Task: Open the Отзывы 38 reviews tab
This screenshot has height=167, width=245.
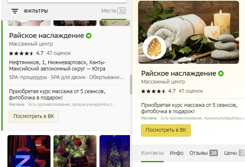Action: [x=203, y=153]
